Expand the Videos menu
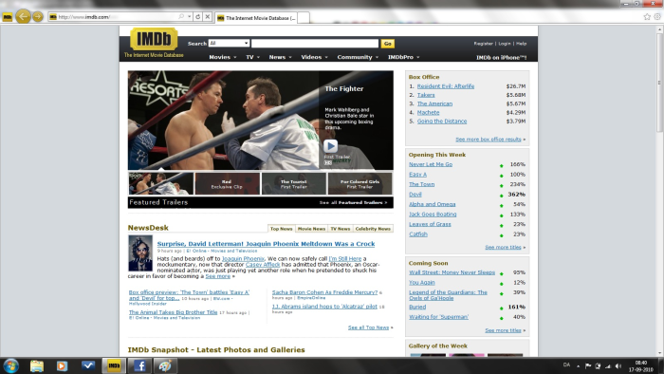 click(x=314, y=57)
